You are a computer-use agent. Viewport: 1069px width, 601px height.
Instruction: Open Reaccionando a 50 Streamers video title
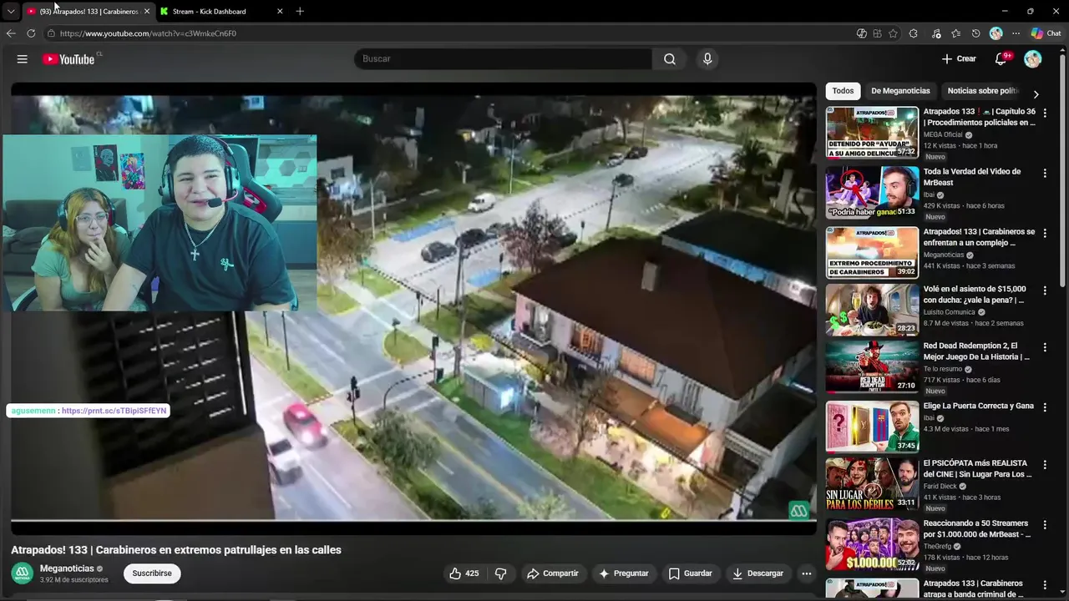click(977, 528)
